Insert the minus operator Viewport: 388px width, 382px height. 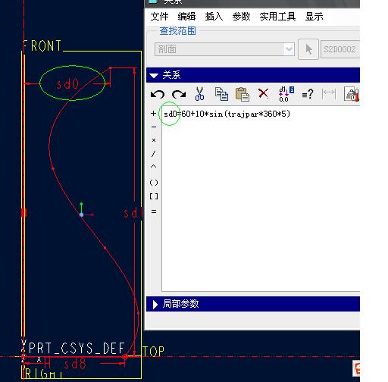(154, 127)
